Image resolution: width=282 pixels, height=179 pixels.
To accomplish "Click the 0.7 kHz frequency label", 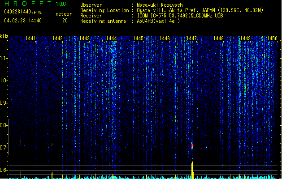I will pyautogui.click(x=4, y=148).
